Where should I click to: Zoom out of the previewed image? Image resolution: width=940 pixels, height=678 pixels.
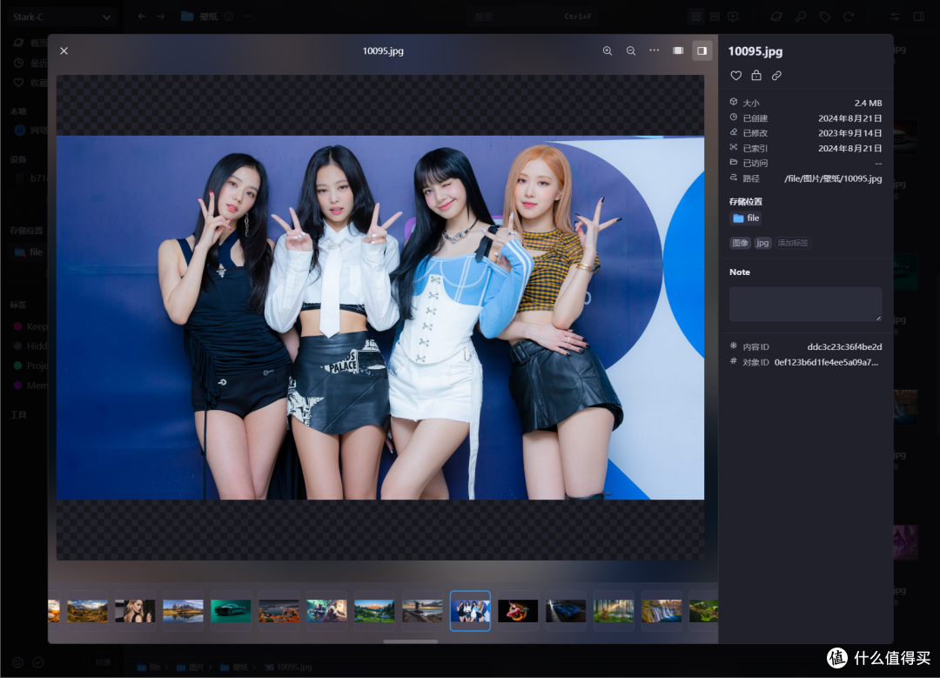[631, 51]
